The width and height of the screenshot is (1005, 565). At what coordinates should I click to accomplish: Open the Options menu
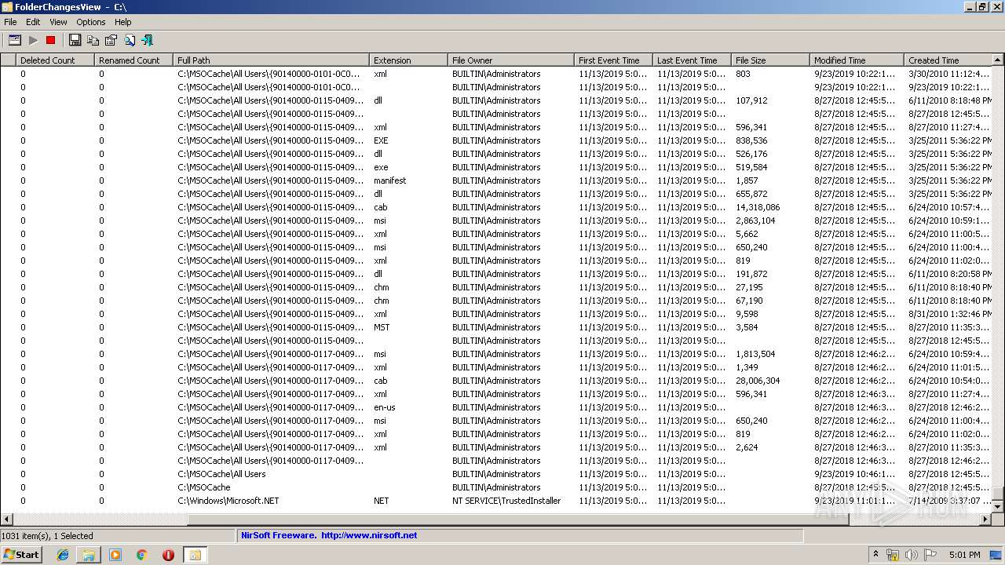tap(91, 22)
